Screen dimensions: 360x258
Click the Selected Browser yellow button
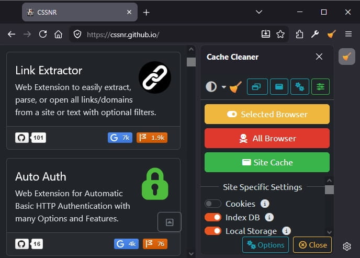[x=267, y=114]
